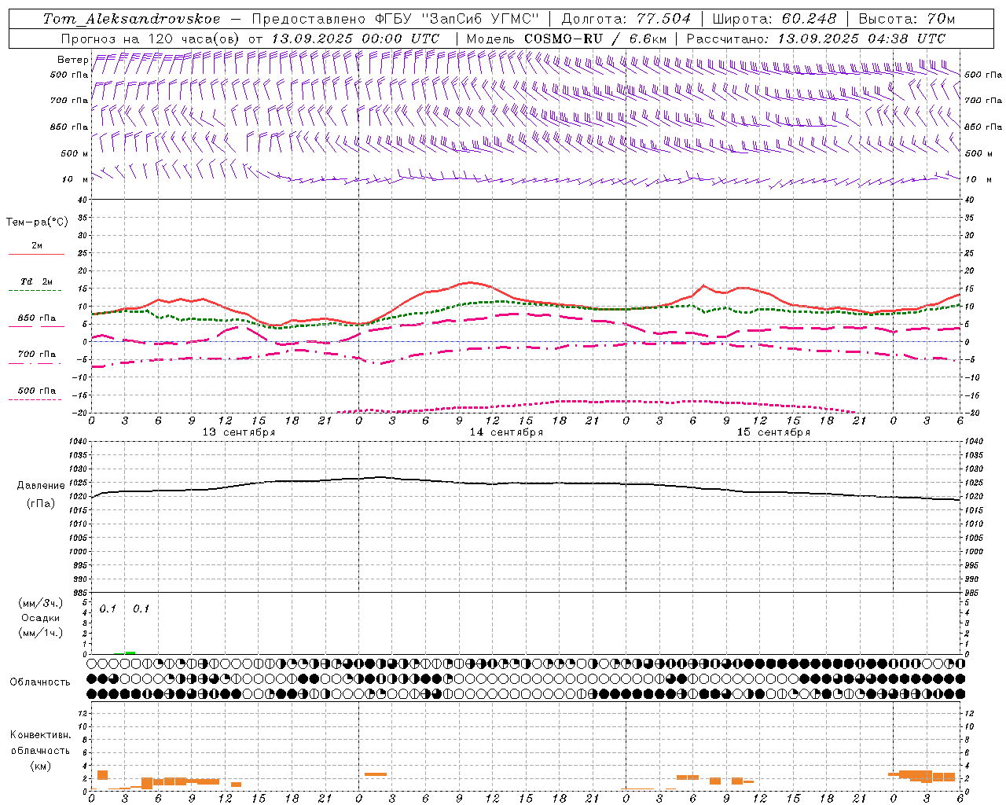Viewport: 1006px width, 805px height.
Task: Click the 'Давление' pressure panel label
Action: pos(41,486)
